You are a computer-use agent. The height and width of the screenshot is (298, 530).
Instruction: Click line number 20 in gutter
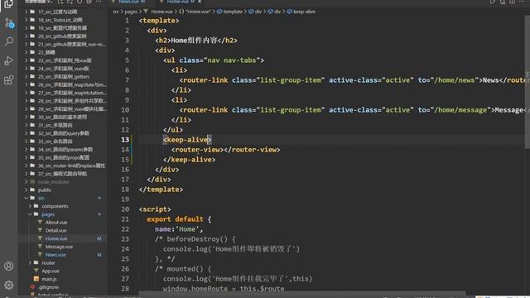(125, 209)
